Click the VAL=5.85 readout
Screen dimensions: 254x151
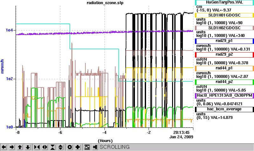[x=237, y=90]
